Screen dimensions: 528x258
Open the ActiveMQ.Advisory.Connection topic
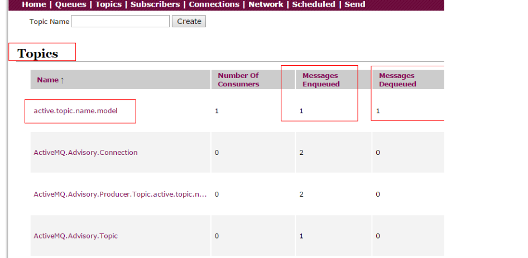(85, 153)
